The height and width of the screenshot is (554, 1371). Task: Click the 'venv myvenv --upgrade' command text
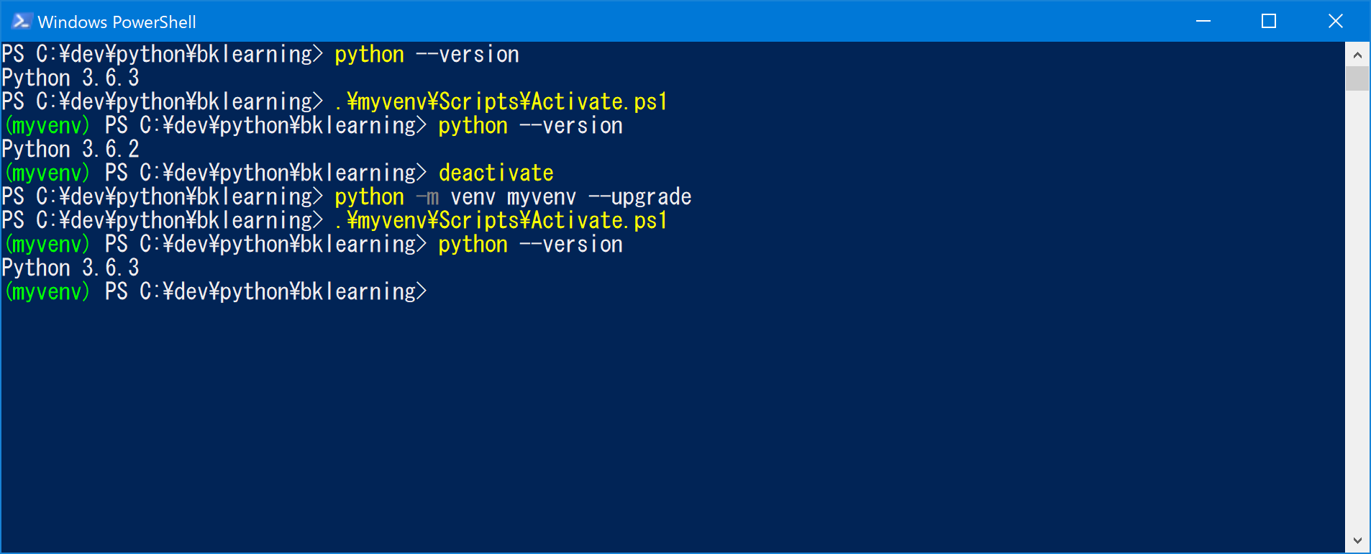click(x=570, y=196)
